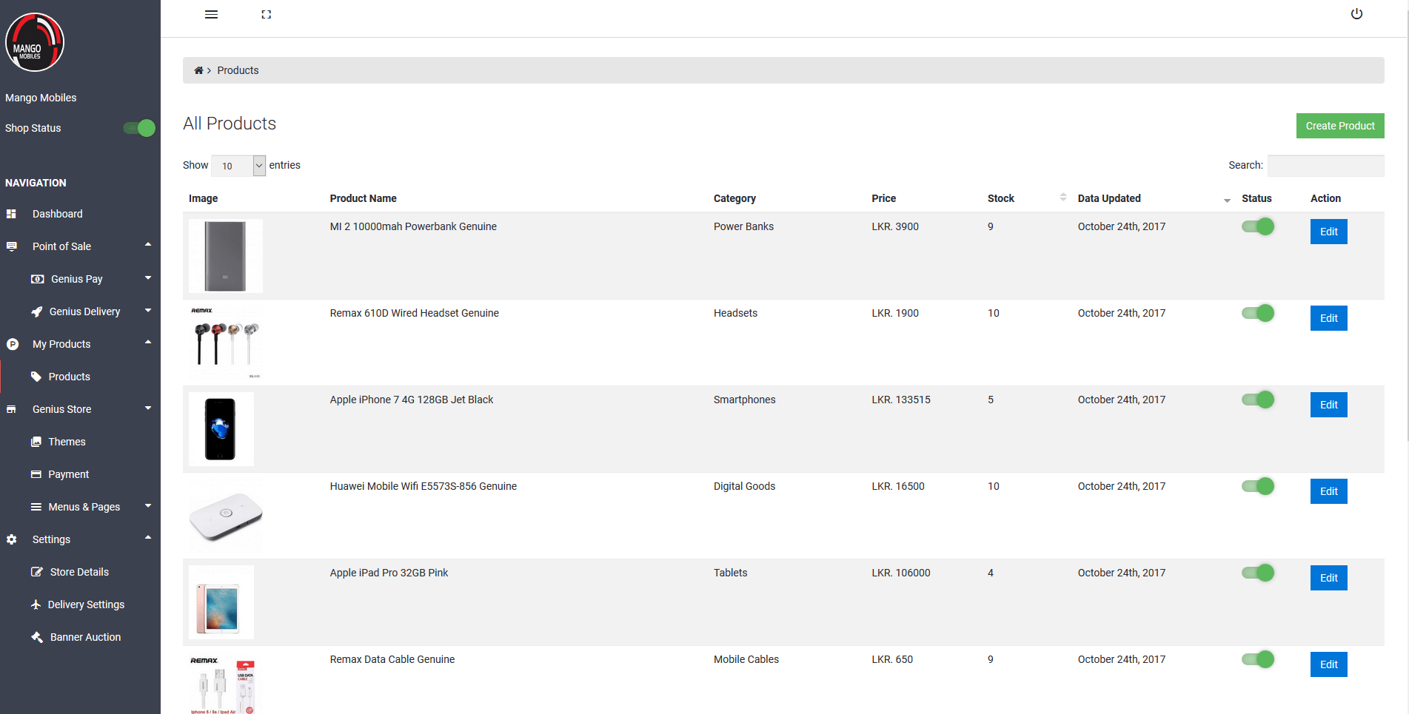Toggle status for Huawei Mobile Wifi

pyautogui.click(x=1258, y=486)
